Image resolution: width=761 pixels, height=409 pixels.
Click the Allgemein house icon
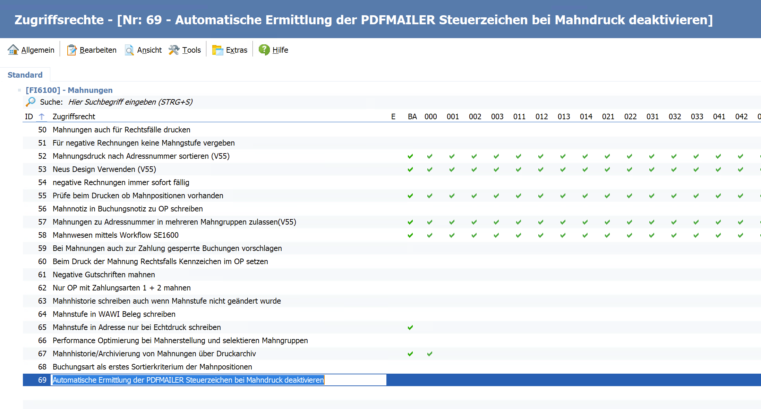coord(13,50)
